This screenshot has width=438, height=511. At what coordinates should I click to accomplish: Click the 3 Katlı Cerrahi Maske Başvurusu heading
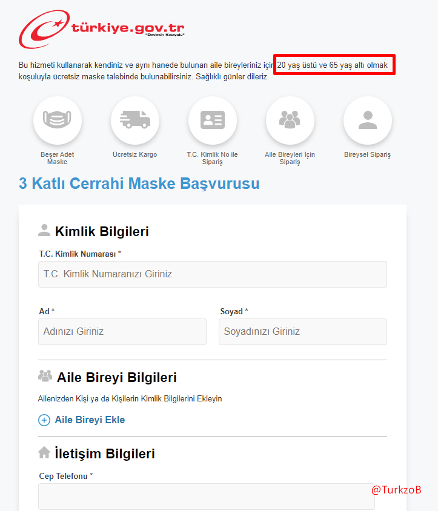tap(139, 183)
